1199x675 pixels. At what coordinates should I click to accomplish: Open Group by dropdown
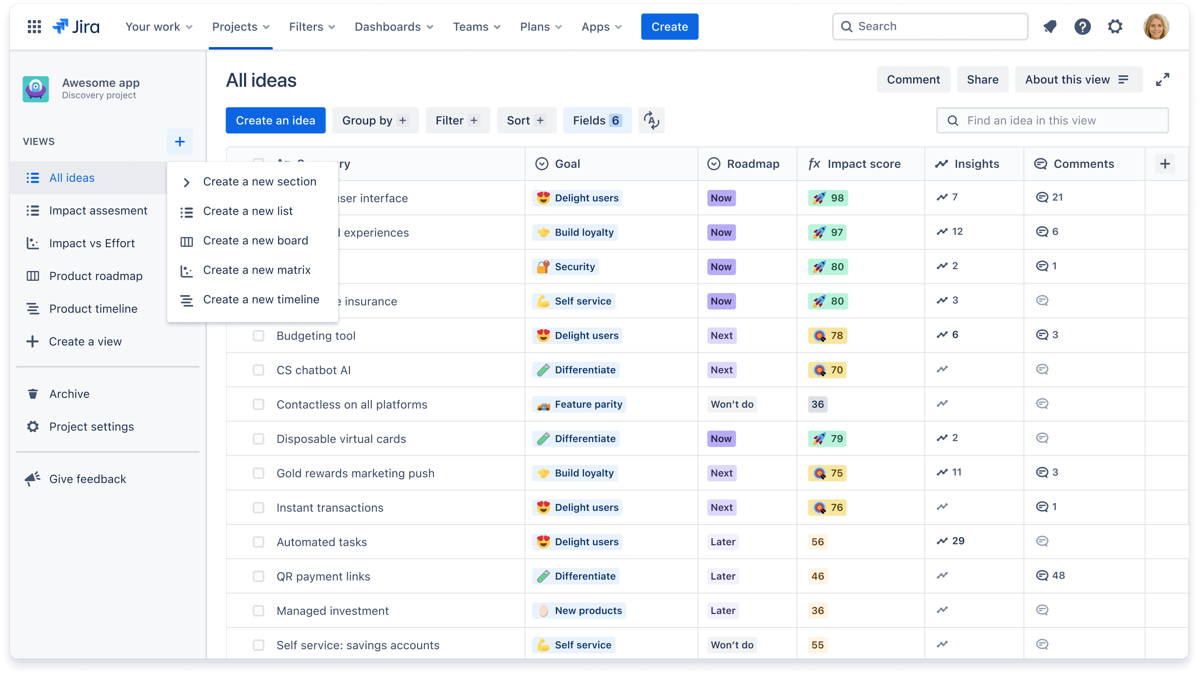coord(375,120)
